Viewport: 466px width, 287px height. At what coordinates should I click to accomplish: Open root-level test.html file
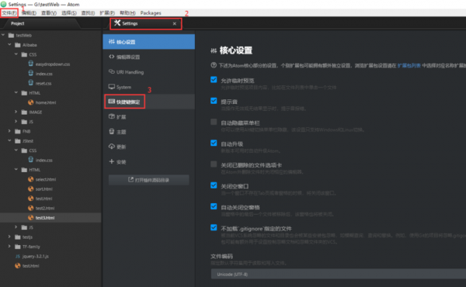(x=30, y=266)
